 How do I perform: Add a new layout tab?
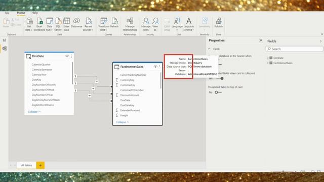click(x=40, y=165)
